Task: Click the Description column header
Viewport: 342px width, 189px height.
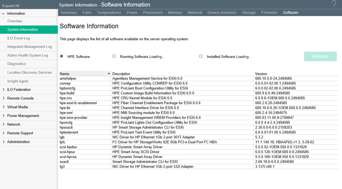Action: (121, 74)
